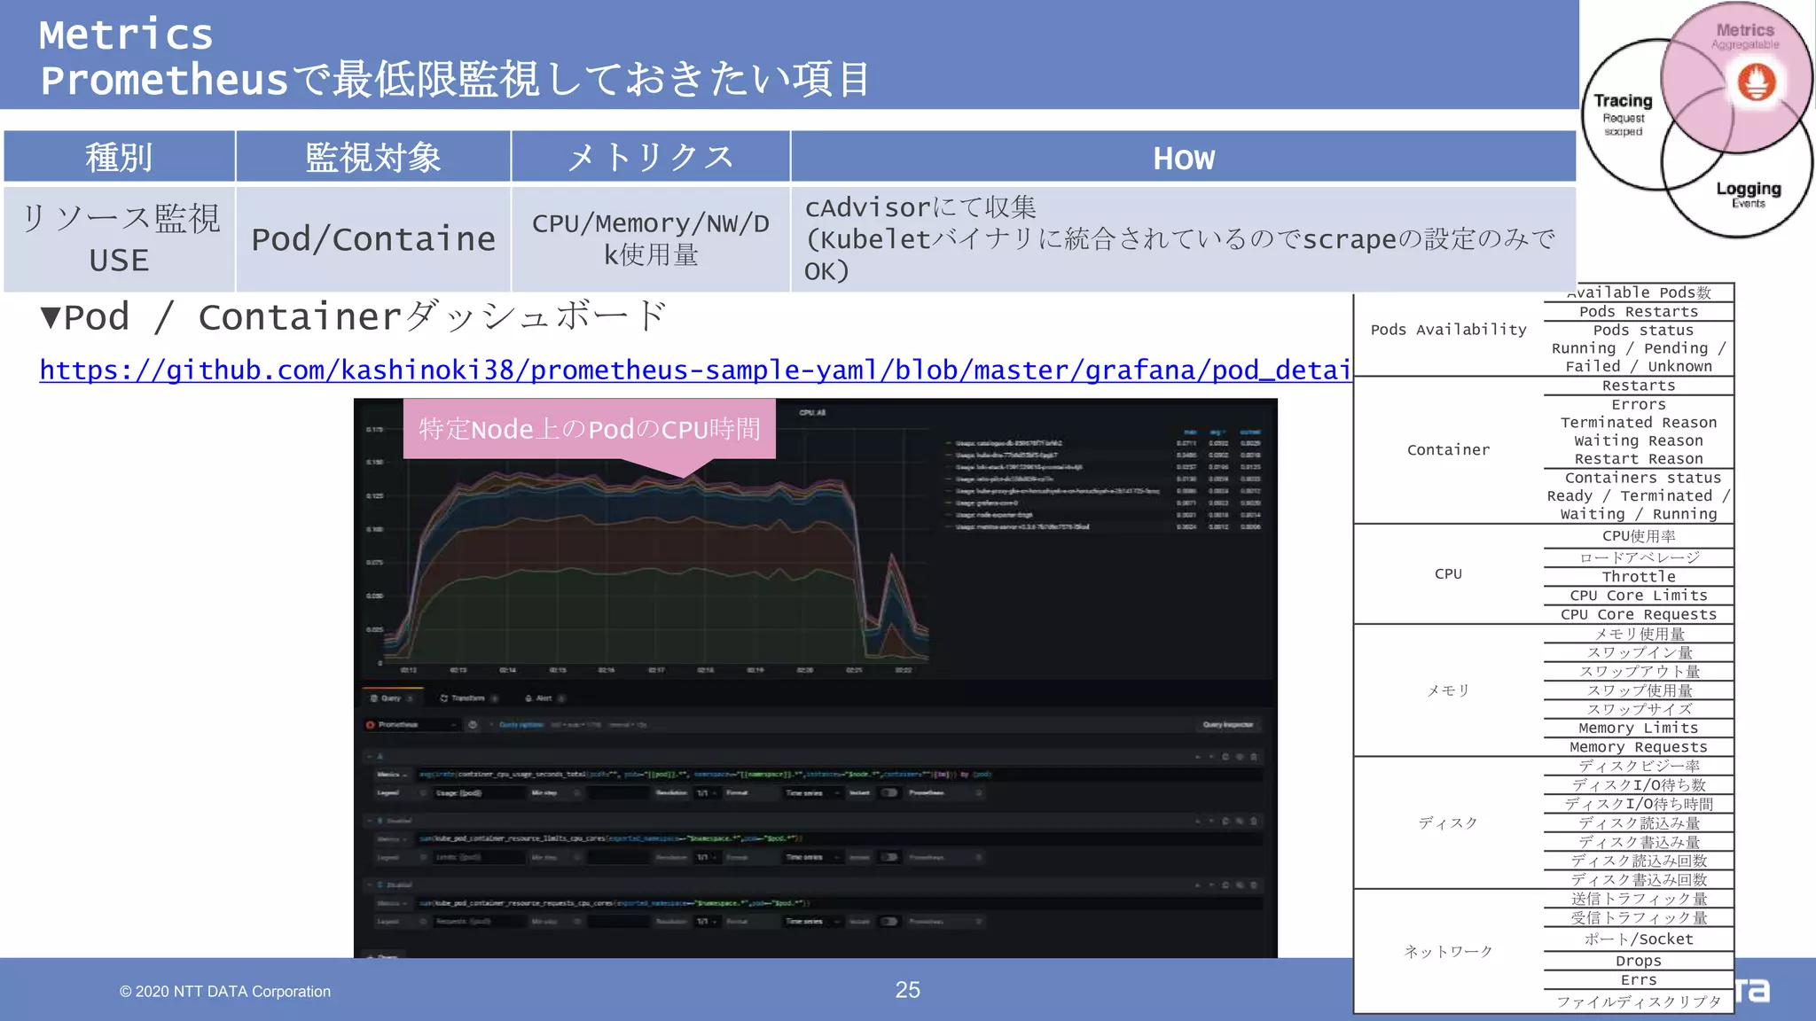Duplicate query A using the copy icon
The height and width of the screenshot is (1021, 1816).
tap(1225, 757)
